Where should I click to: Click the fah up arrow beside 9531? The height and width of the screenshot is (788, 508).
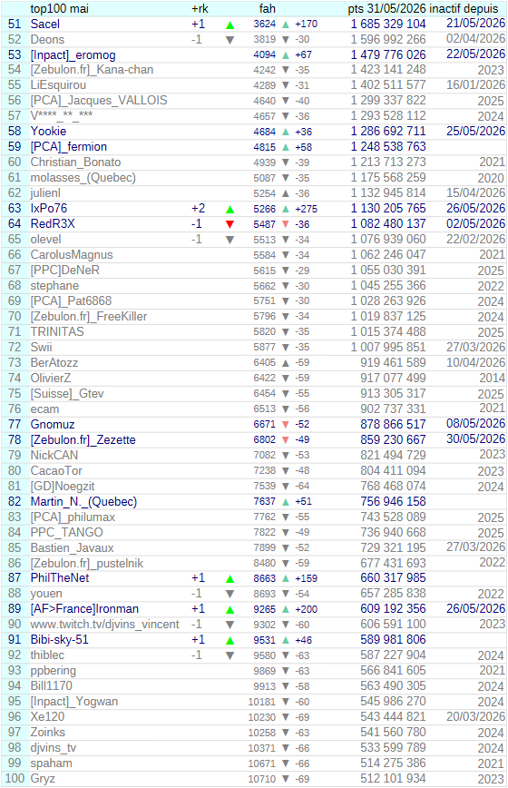pos(286,640)
